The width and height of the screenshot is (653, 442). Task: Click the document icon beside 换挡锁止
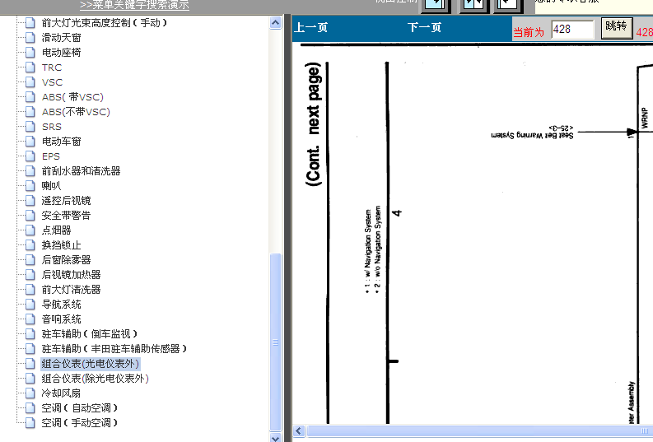coord(30,245)
